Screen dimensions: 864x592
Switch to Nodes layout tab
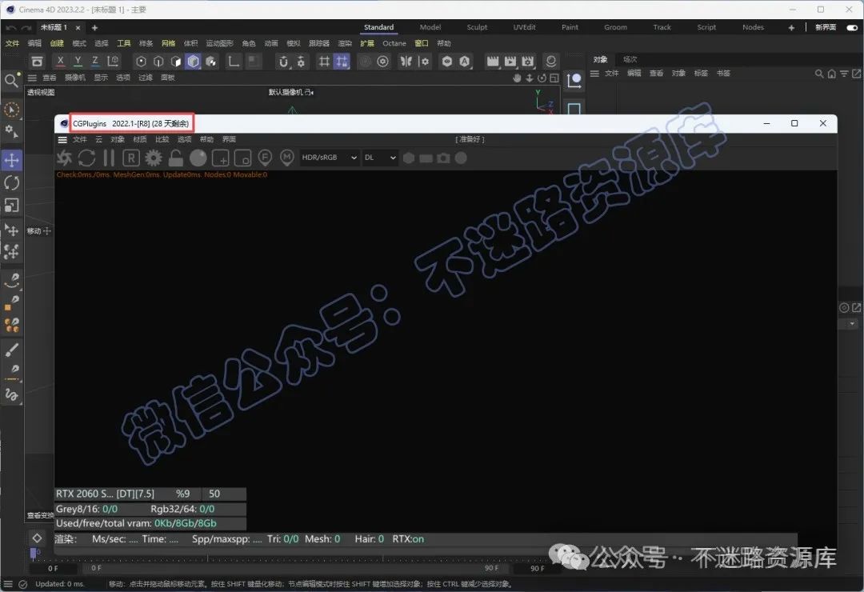pos(753,27)
